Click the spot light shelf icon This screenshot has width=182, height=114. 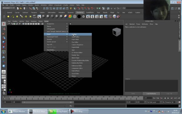22,17
